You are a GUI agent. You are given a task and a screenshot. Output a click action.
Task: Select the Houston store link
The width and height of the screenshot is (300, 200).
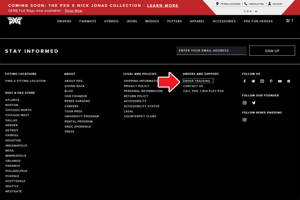point(13,141)
